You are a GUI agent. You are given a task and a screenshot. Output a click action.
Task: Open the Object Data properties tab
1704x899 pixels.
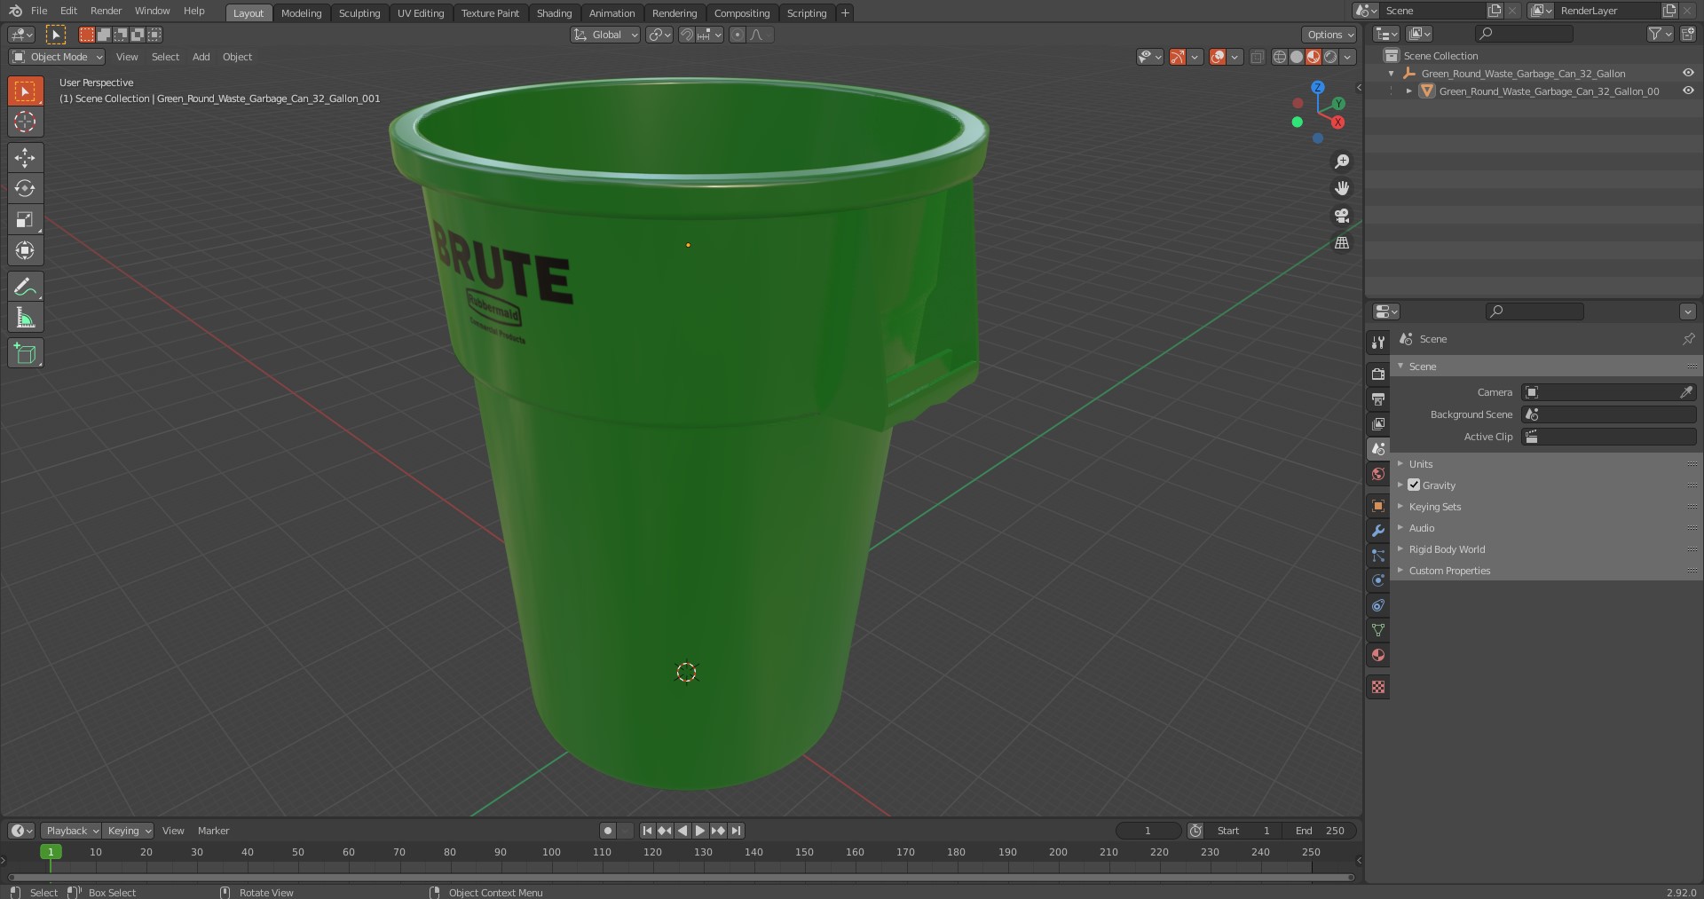pos(1378,630)
